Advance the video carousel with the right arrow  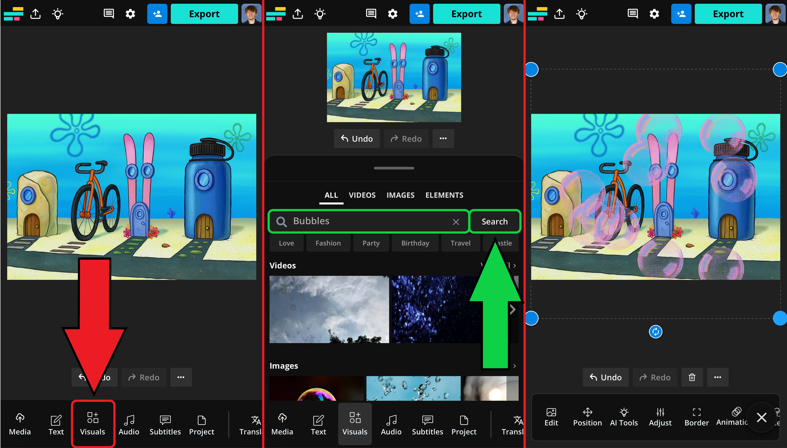tap(513, 310)
